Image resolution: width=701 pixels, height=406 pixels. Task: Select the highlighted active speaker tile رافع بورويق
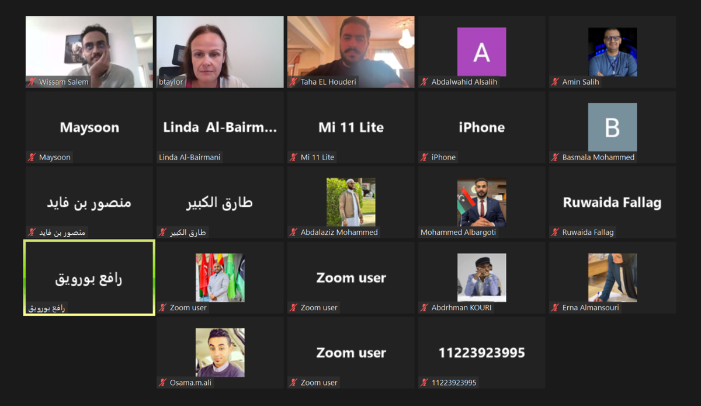point(89,277)
